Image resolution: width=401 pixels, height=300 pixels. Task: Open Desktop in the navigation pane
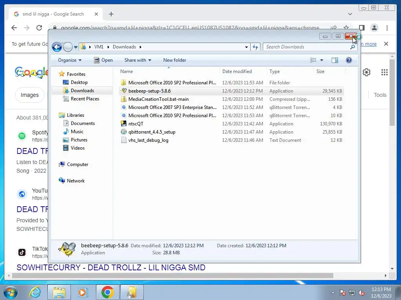tap(79, 82)
